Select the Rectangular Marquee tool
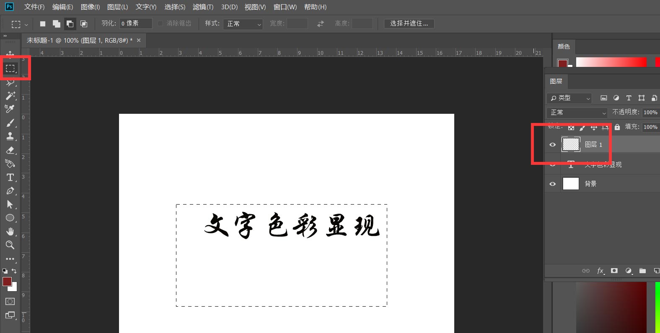This screenshot has height=333, width=660. [x=10, y=68]
